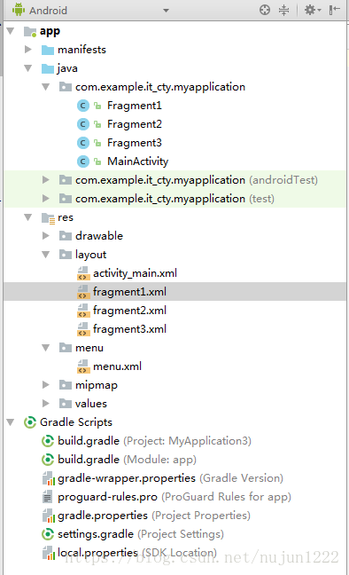The width and height of the screenshot is (349, 575).
Task: Expand the androidTest package
Action: click(45, 179)
